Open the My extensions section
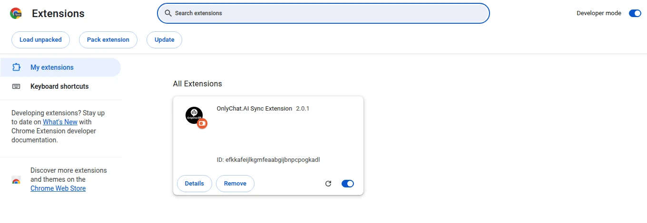This screenshot has height=223, width=647. click(x=60, y=67)
